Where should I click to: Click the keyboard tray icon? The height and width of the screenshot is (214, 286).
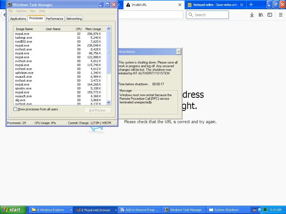coord(255,210)
